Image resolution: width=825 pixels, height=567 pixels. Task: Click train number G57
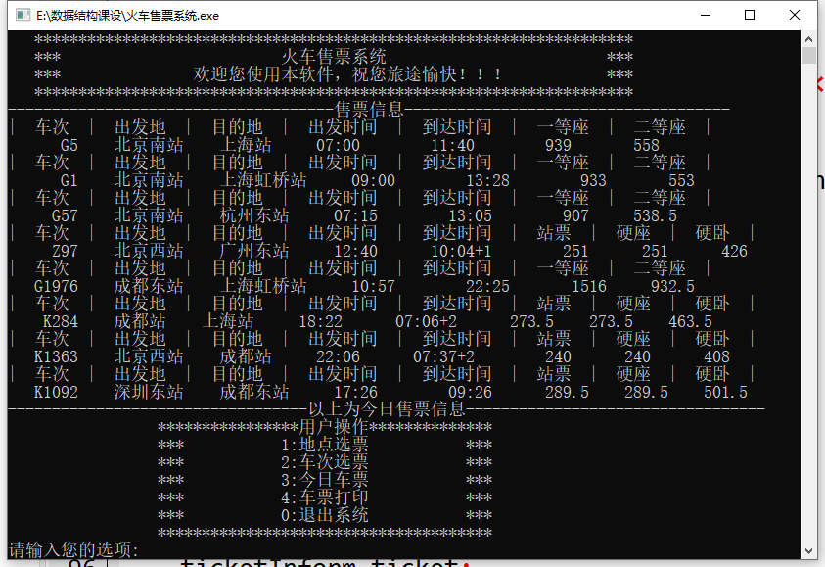click(x=65, y=215)
